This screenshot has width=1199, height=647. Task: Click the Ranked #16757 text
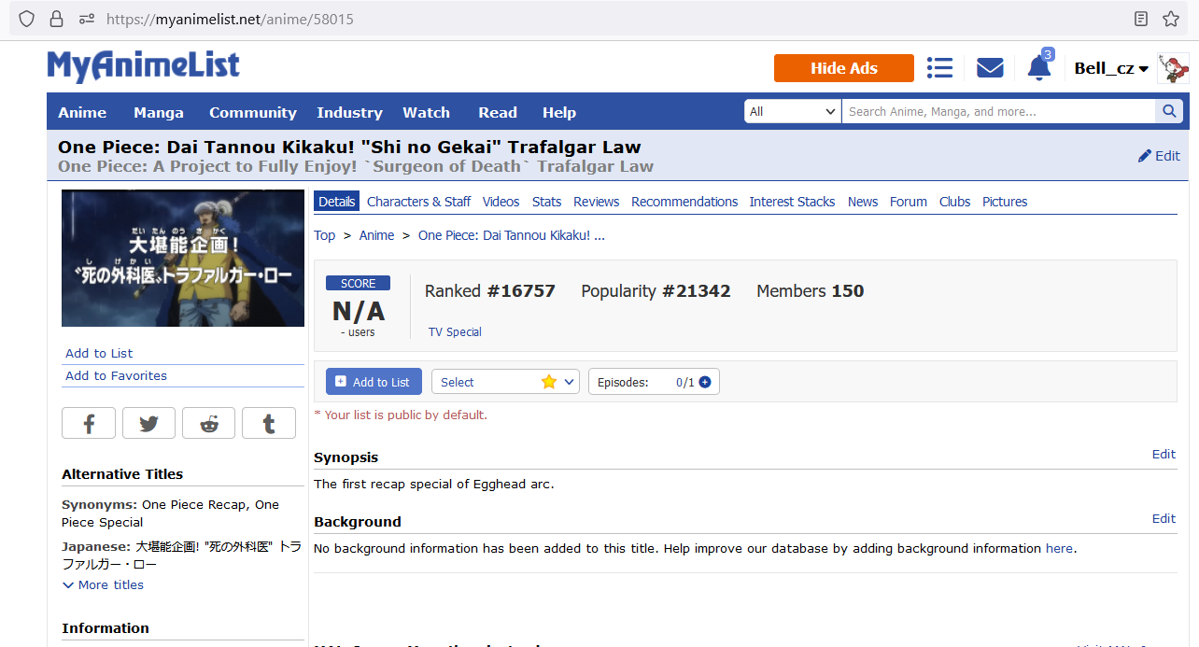pyautogui.click(x=490, y=291)
